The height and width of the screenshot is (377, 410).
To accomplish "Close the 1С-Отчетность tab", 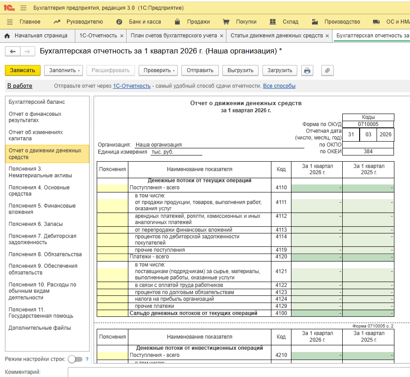I will click(x=122, y=36).
